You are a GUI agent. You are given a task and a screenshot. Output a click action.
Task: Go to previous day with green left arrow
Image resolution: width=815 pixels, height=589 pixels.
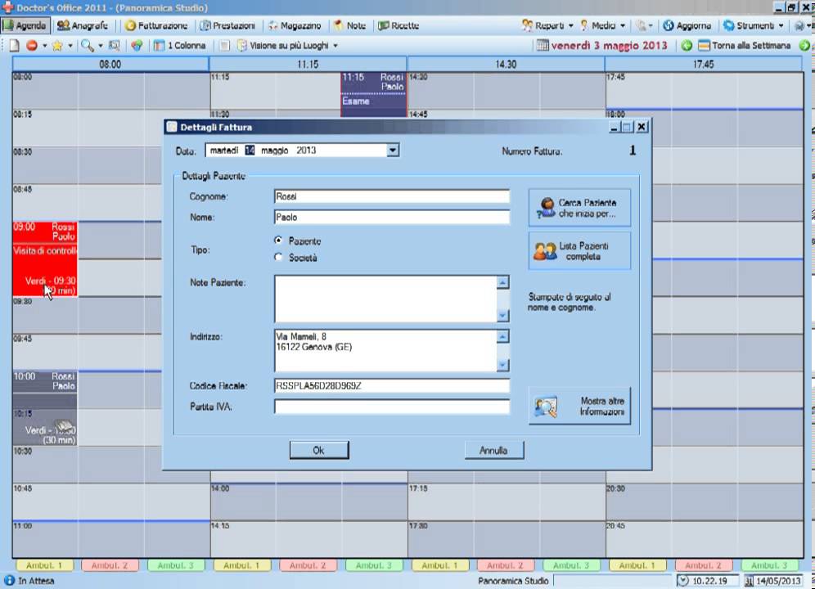(687, 46)
